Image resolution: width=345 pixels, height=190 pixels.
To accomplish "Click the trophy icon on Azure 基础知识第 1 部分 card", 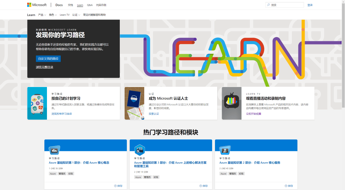I will coord(54,150).
